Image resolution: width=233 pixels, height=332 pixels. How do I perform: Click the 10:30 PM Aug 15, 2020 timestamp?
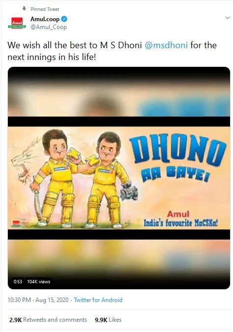click(38, 300)
